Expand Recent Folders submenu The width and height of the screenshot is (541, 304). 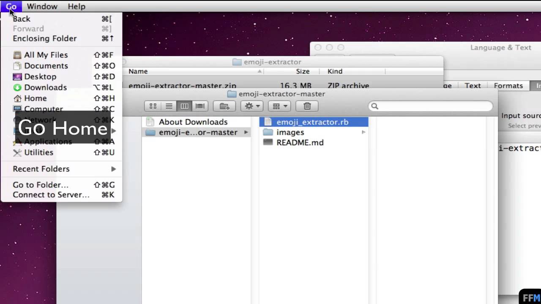61,169
